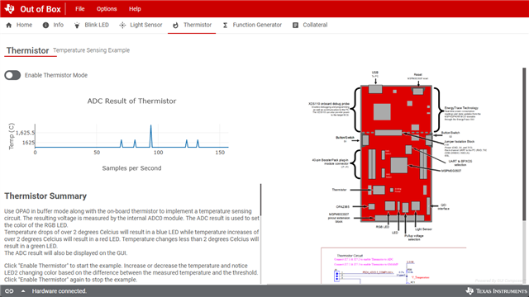The height and width of the screenshot is (297, 529).
Task: Expand the status bar up arrow
Action: point(23,291)
